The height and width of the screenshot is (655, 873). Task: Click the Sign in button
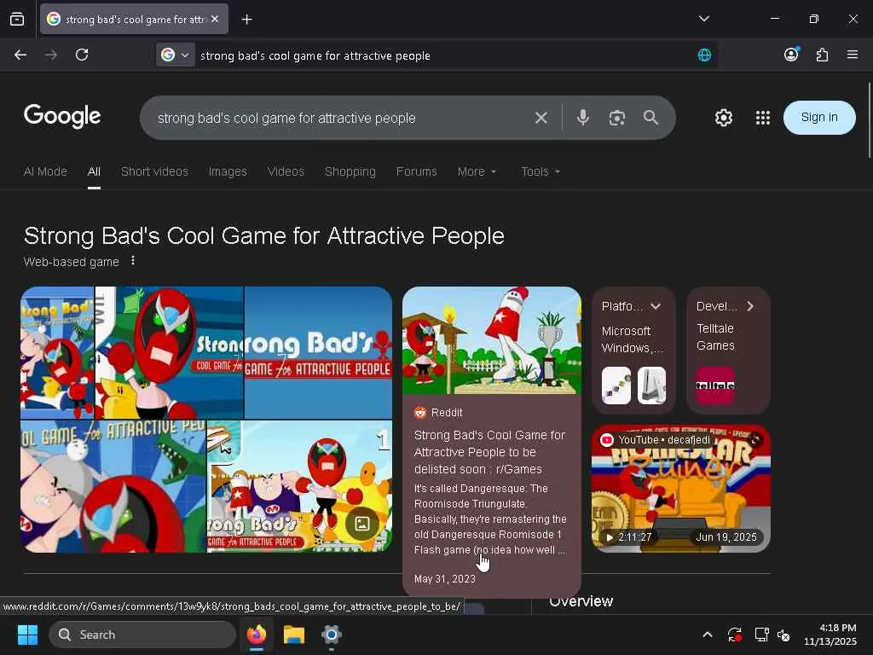(x=819, y=118)
